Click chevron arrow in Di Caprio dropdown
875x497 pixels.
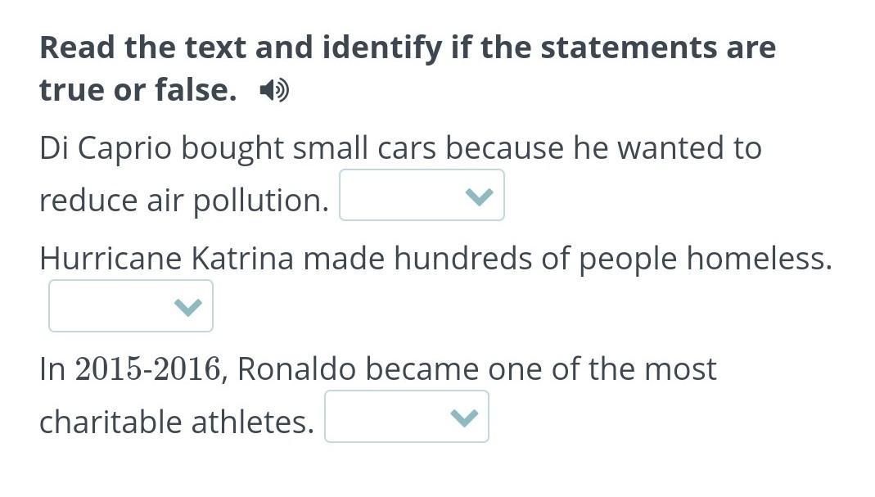[480, 197]
